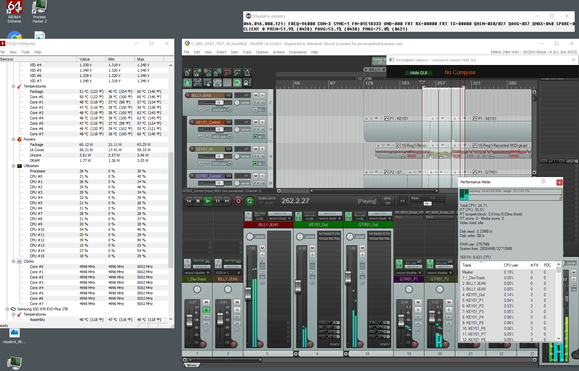Open the Tools menu in HWMonitor

[26, 52]
